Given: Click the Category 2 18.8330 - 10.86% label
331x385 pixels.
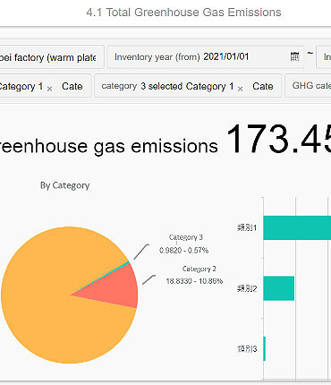Looking at the screenshot, I should [x=194, y=275].
